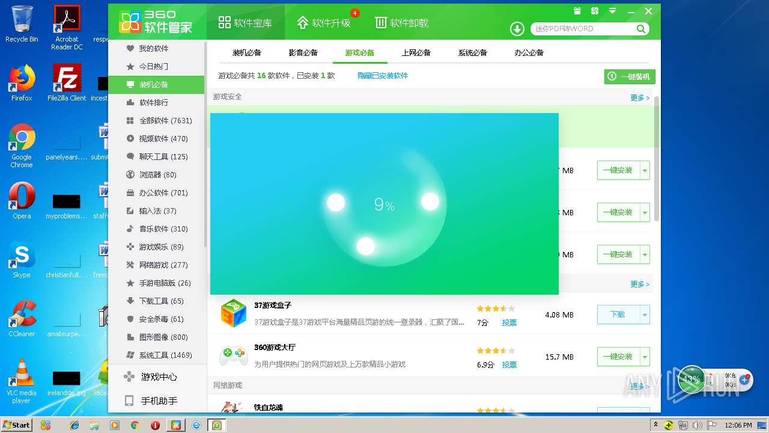The width and height of the screenshot is (769, 433).
Task: Click 下载 button for 37游戏盒子
Action: [618, 315]
